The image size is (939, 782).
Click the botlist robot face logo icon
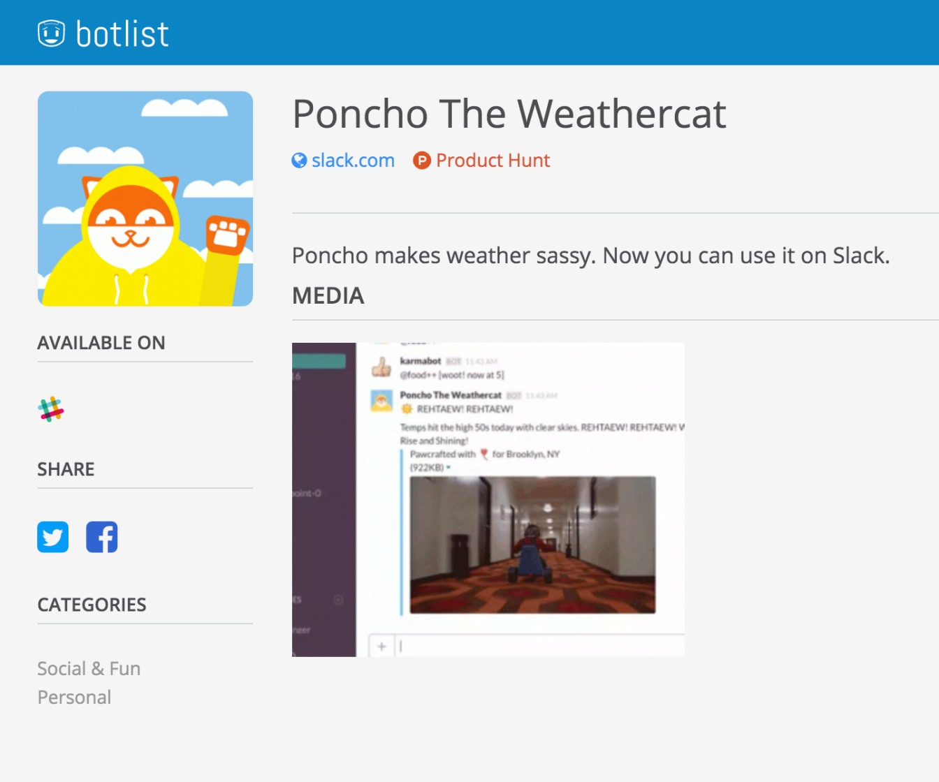[x=51, y=34]
